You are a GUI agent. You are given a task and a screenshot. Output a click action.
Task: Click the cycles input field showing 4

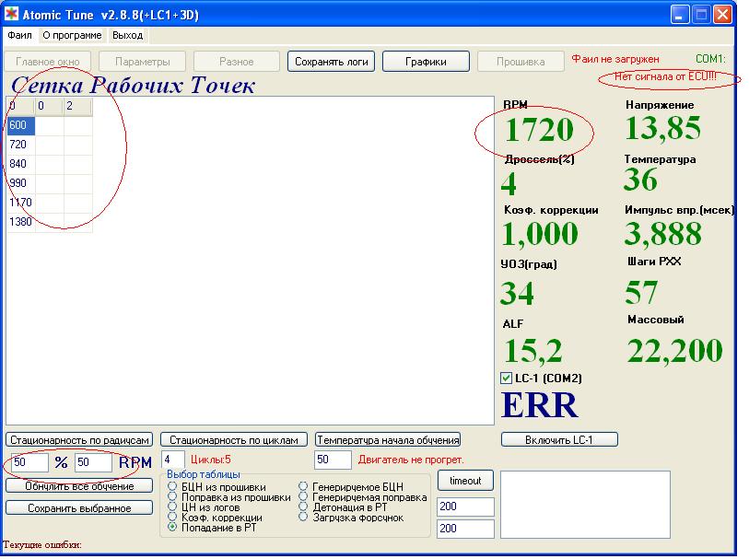172,459
